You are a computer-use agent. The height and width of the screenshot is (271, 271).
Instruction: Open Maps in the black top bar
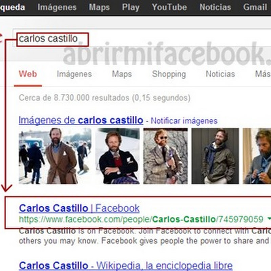click(99, 7)
